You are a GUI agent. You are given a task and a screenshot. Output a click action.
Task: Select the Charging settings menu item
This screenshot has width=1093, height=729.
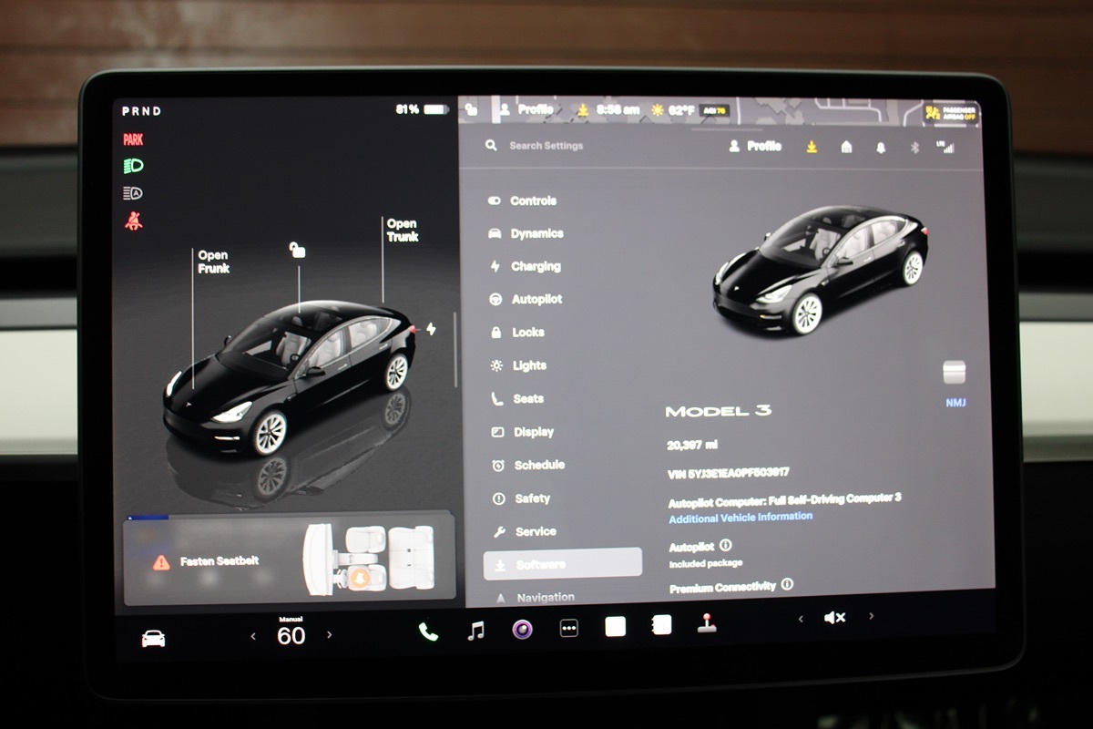pos(535,267)
